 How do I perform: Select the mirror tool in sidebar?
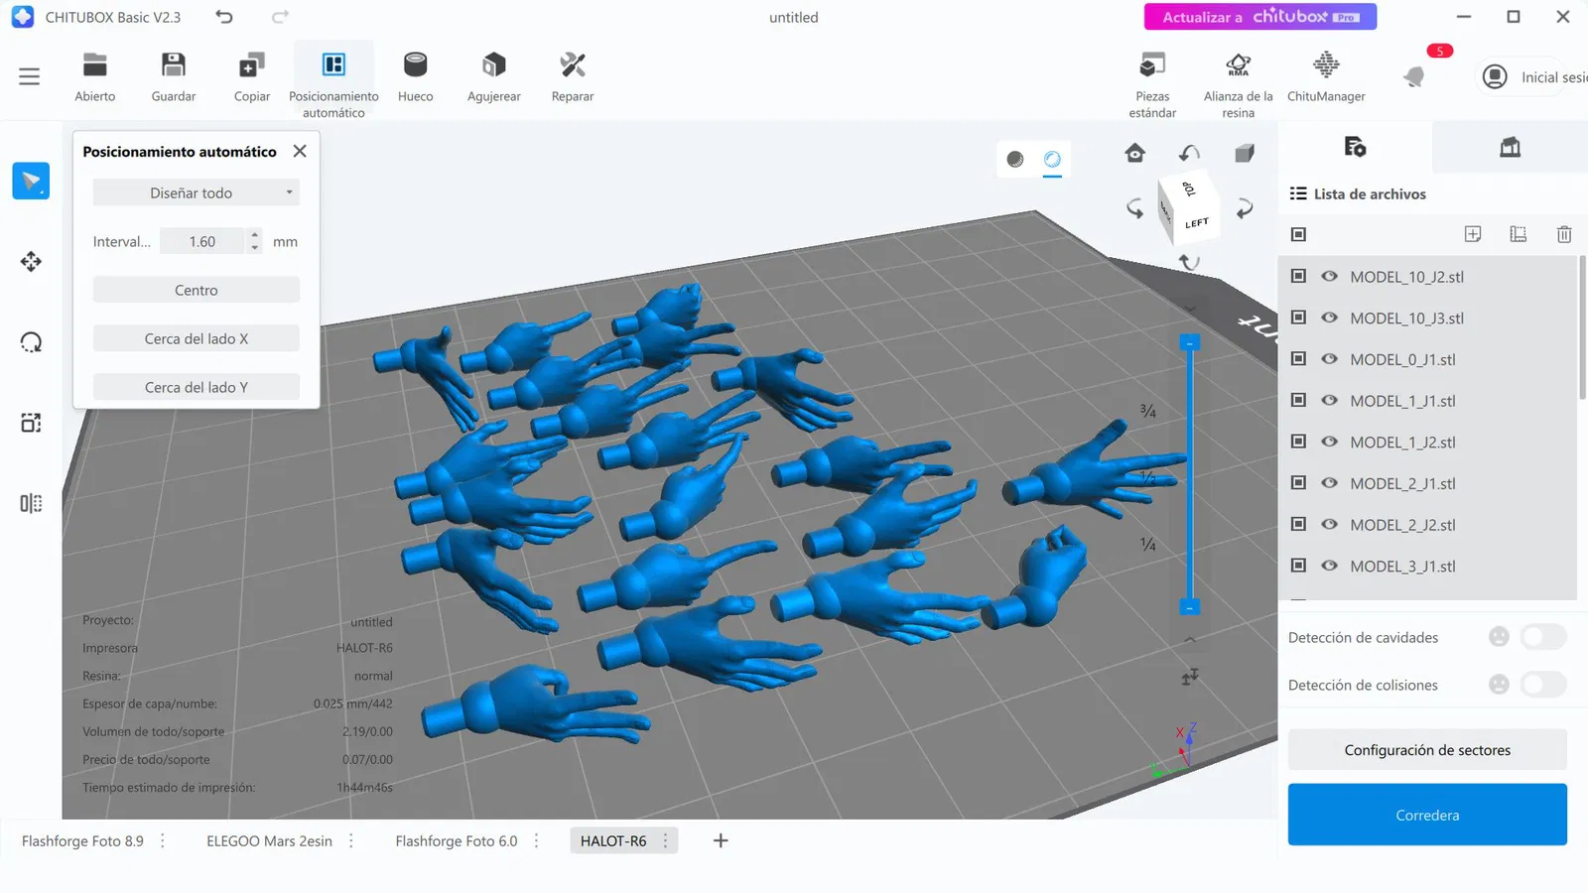coord(31,504)
